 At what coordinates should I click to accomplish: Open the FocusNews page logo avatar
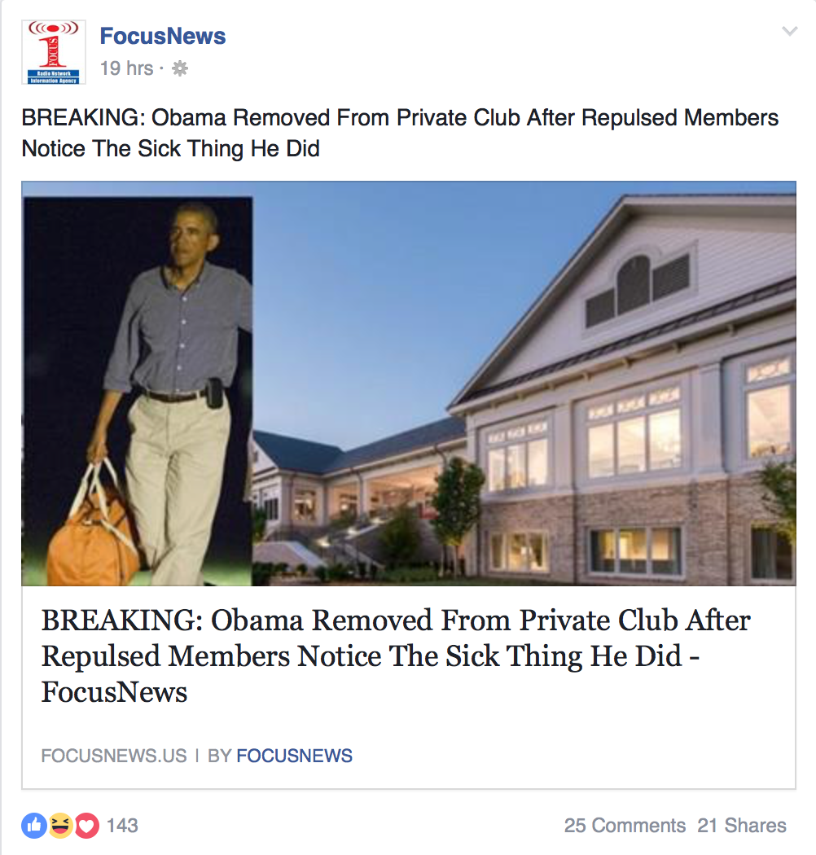[x=54, y=52]
